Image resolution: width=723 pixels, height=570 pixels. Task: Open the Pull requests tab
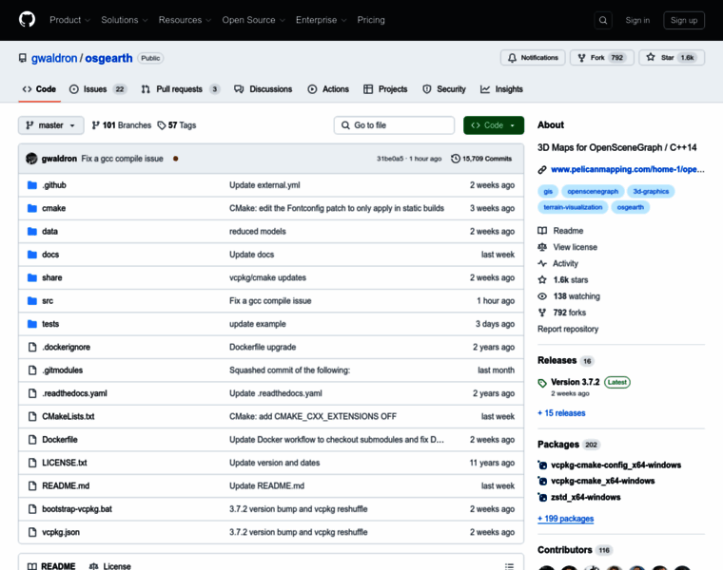180,89
